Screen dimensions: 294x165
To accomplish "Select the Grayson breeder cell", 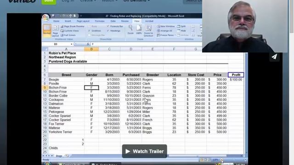I will pos(153,96).
